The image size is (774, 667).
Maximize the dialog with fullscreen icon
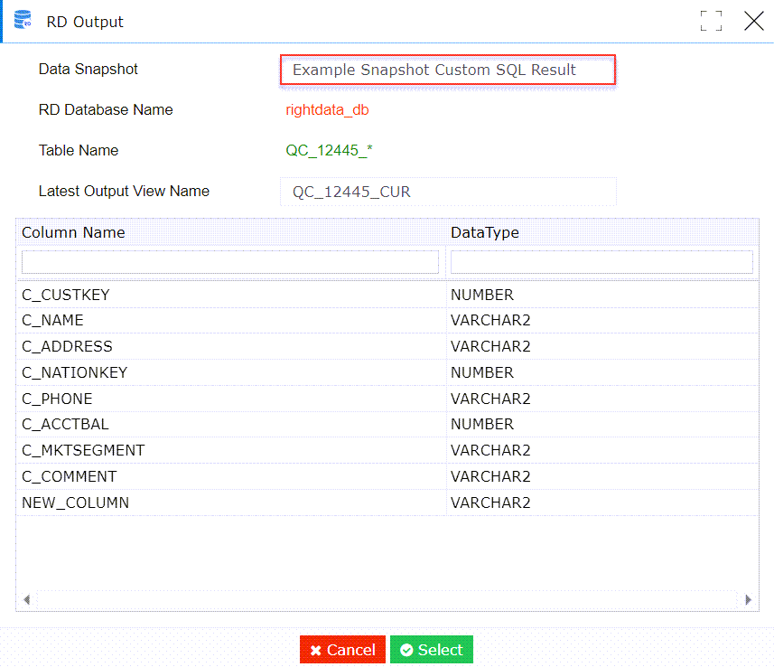pyautogui.click(x=712, y=22)
